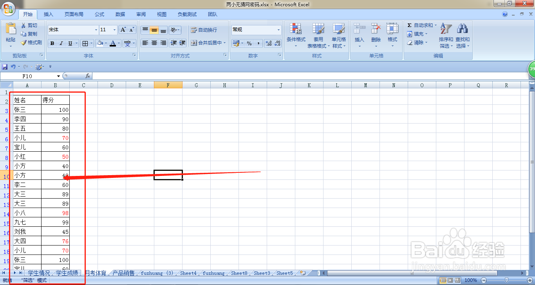Open the number format 常规 dropdown
This screenshot has width=535, height=285.
(279, 30)
